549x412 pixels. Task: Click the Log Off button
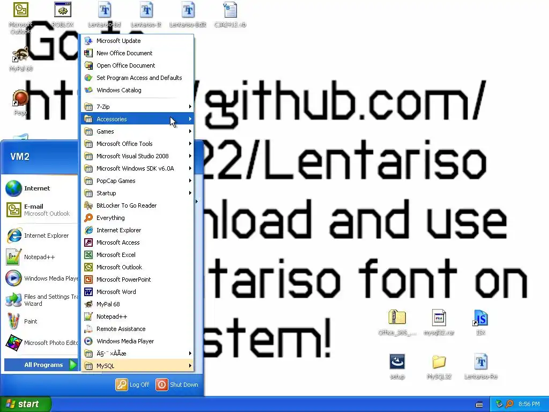pyautogui.click(x=133, y=385)
